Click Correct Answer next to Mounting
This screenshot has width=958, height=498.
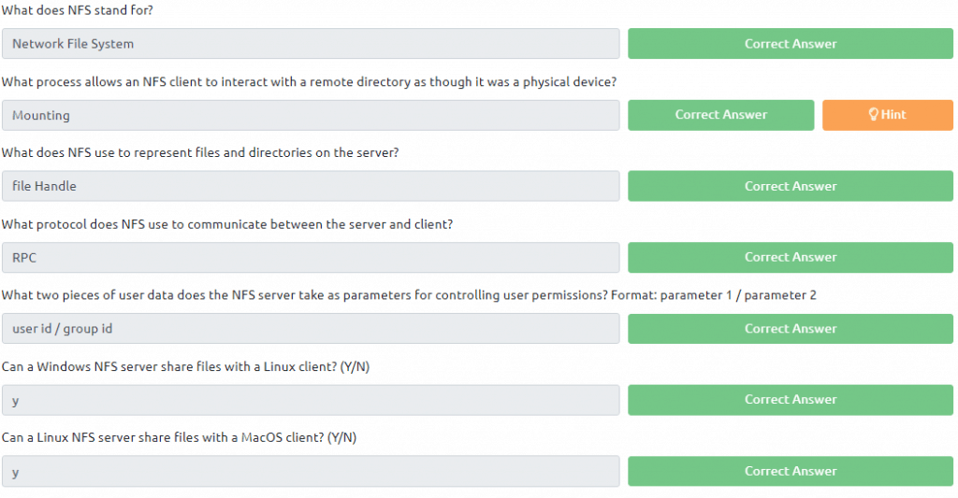pyautogui.click(x=721, y=115)
